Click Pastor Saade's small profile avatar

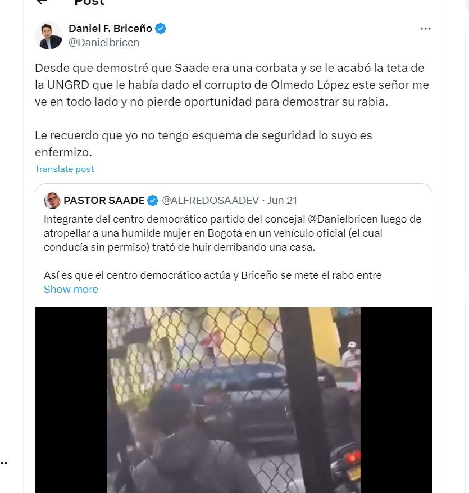(x=52, y=201)
